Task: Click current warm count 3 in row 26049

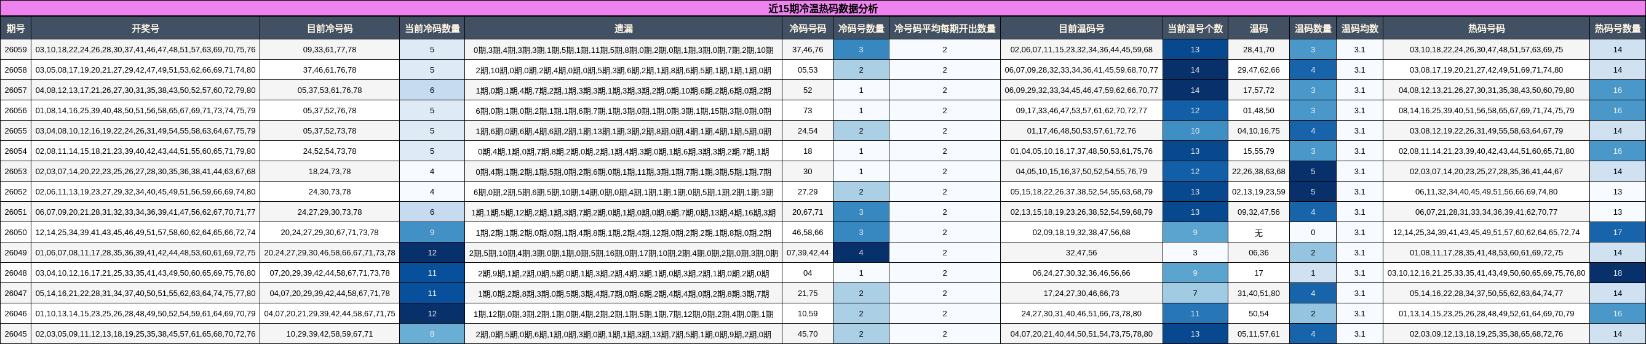Action: 1195,252
